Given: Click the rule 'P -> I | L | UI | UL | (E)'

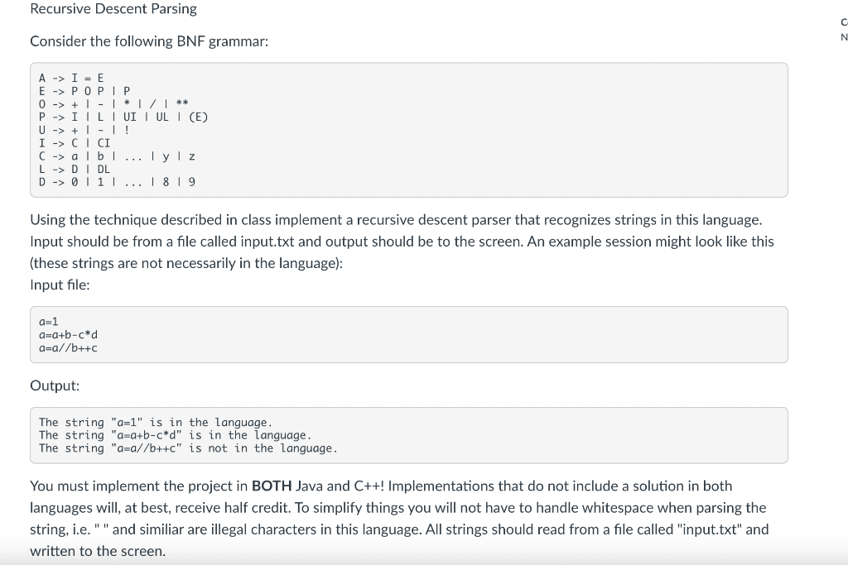Looking at the screenshot, I should click(x=123, y=117).
